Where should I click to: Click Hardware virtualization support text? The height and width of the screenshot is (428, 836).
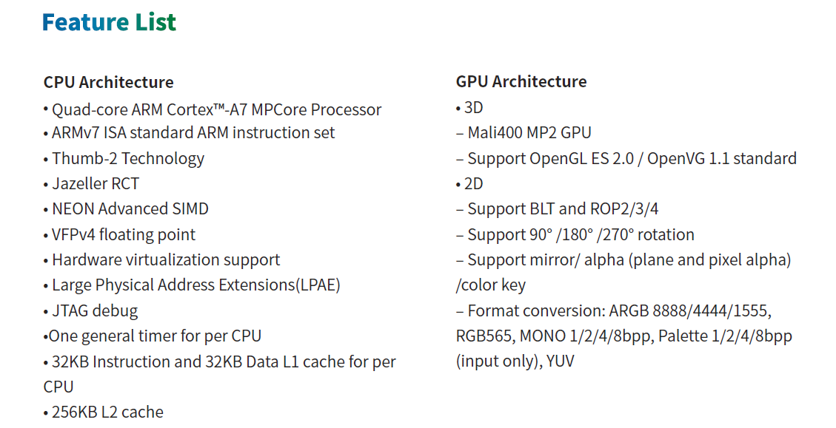[166, 260]
